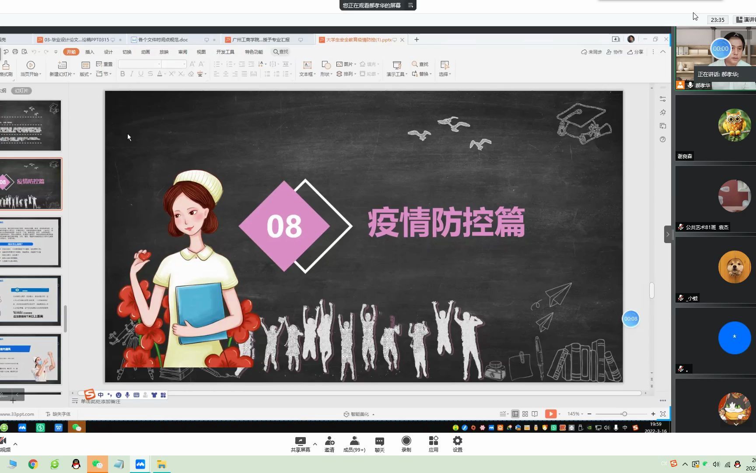
Task: Click the 查找 find icon in the ribbon
Action: 419,64
